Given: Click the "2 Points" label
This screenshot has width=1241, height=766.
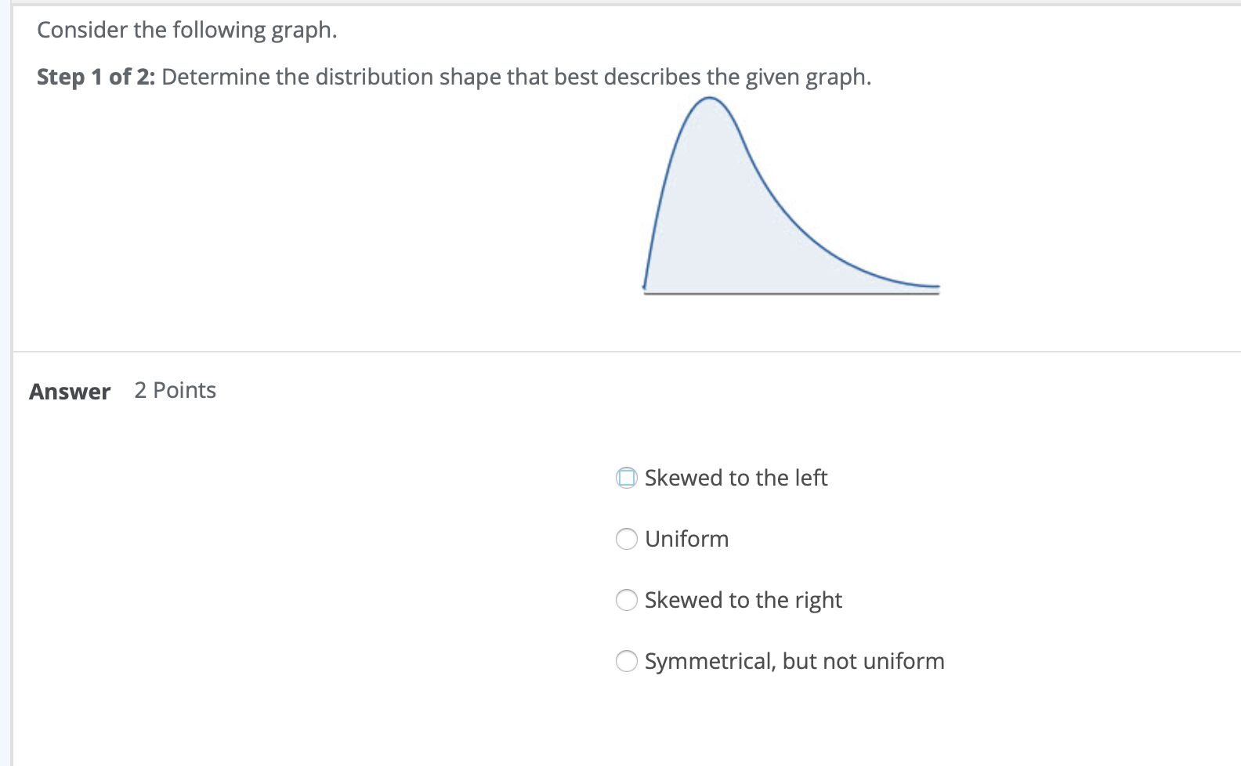Looking at the screenshot, I should pyautogui.click(x=175, y=390).
